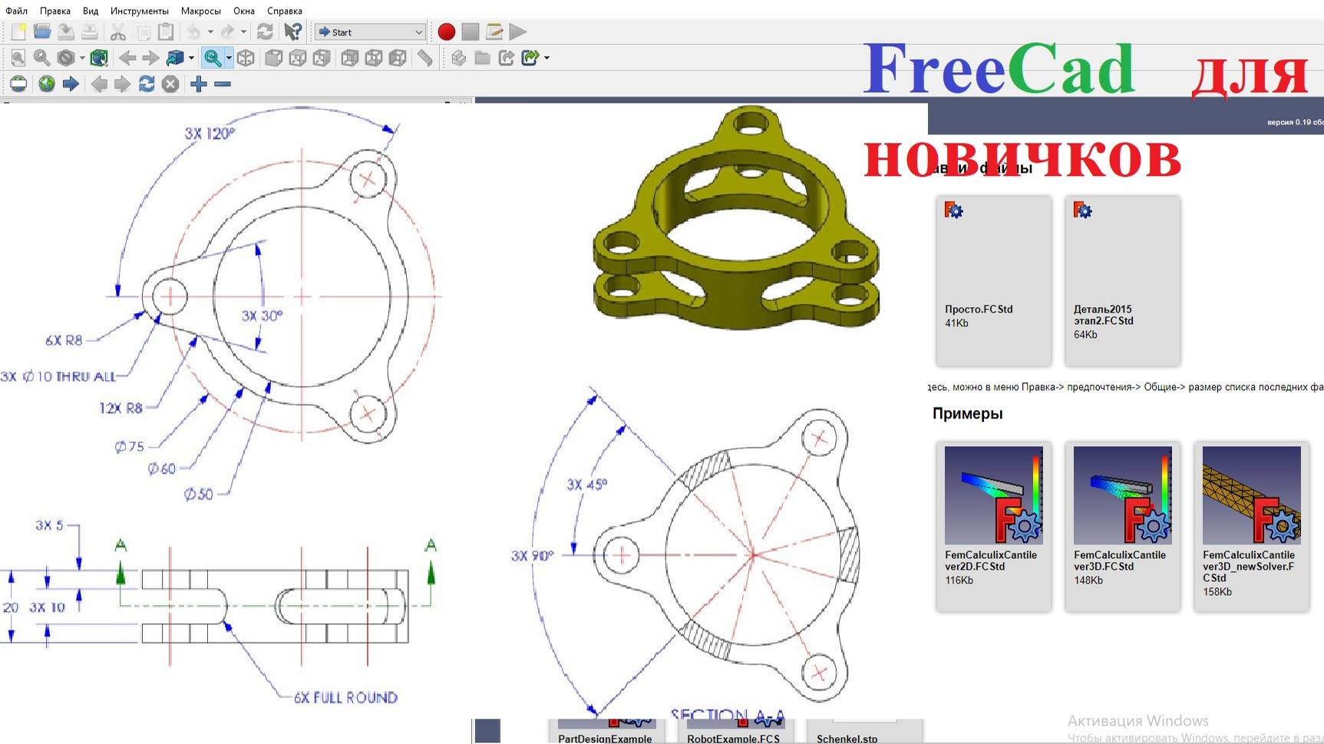The height and width of the screenshot is (744, 1324).
Task: Click the Go to linked object icon
Action: [175, 58]
